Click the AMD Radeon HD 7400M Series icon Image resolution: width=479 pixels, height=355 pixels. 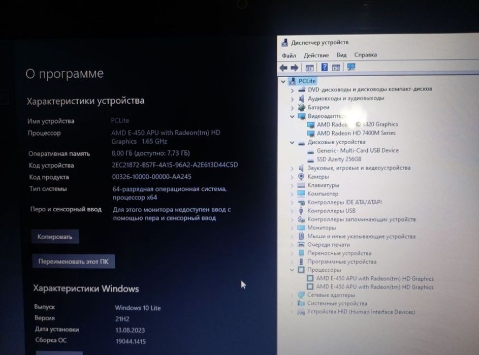[x=311, y=134]
